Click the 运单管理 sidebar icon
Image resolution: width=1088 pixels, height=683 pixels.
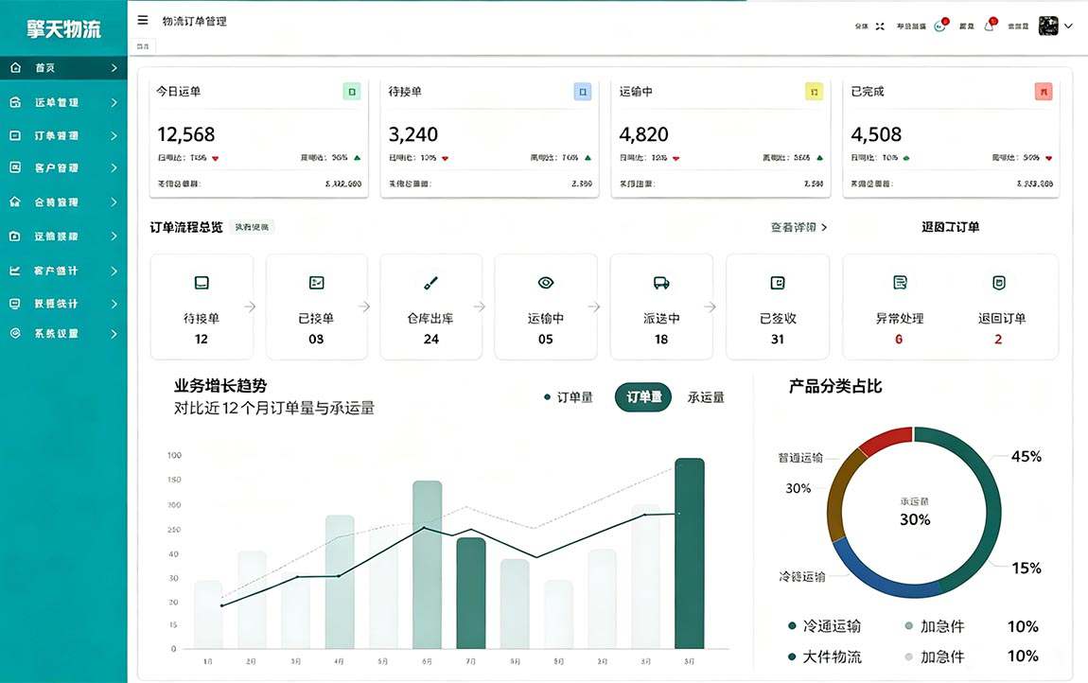(x=15, y=102)
